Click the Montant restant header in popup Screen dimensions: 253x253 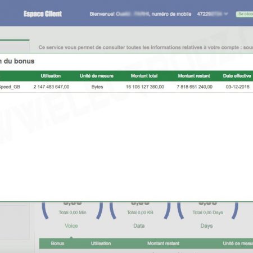(194, 76)
